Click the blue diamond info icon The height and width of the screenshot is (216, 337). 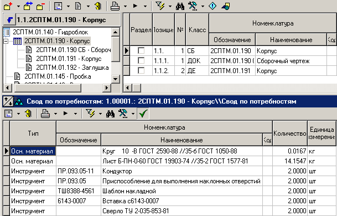click(x=212, y=6)
